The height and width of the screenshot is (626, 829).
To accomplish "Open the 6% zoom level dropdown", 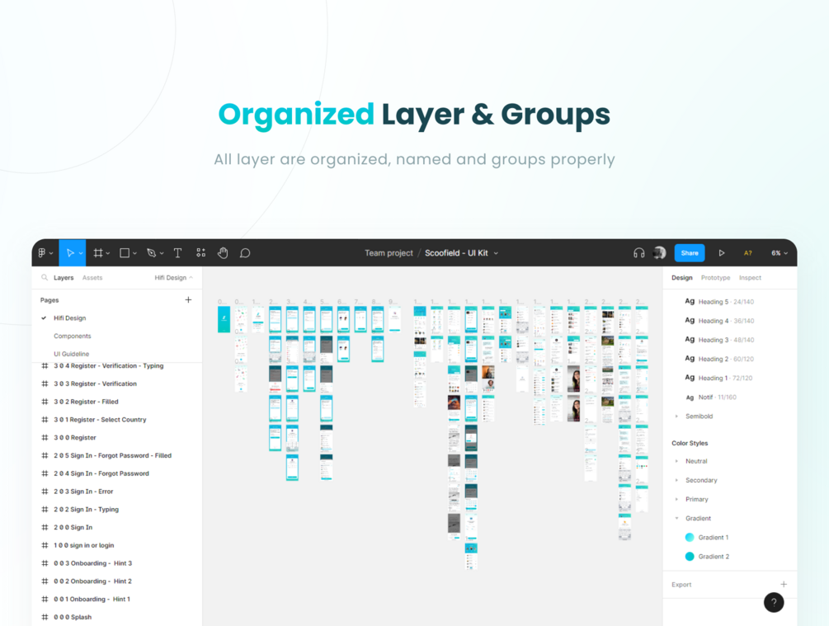I will coord(780,252).
